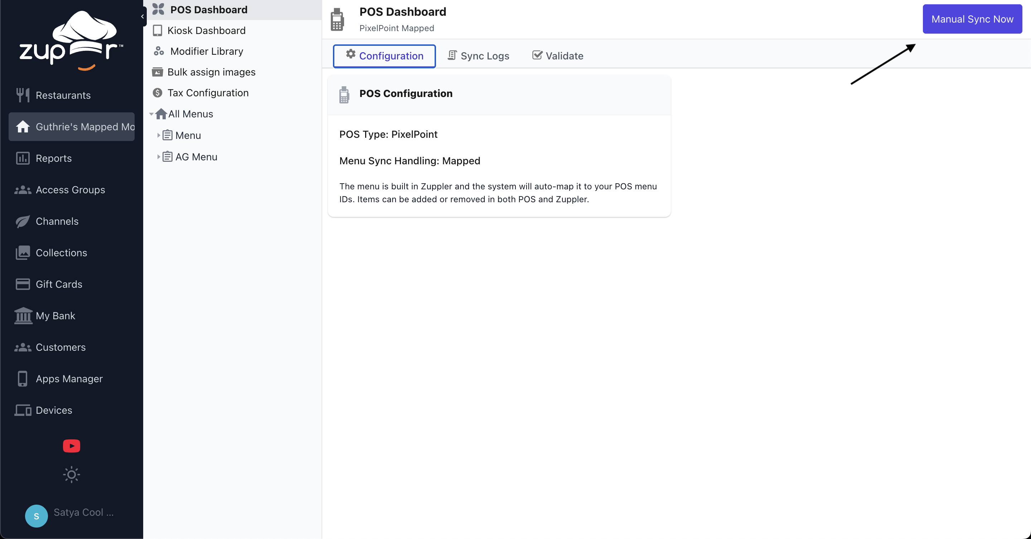
Task: Switch to the Sync Logs tab
Action: (478, 55)
